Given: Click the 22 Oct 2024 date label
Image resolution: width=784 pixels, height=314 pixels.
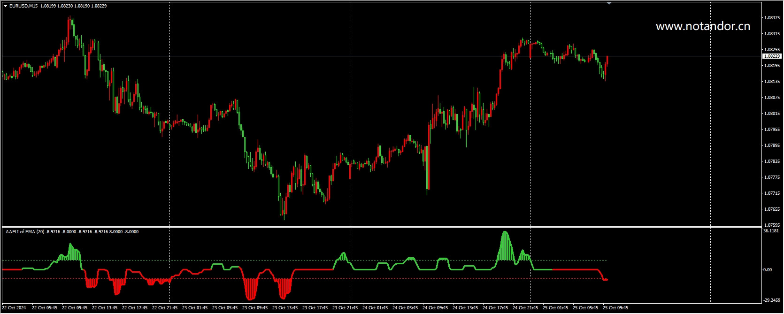Looking at the screenshot, I should click(14, 308).
